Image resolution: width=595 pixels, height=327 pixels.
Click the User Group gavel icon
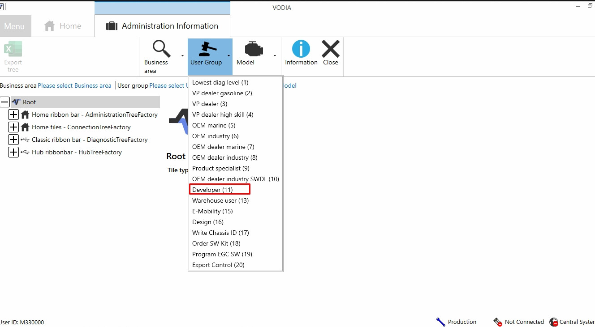point(208,49)
